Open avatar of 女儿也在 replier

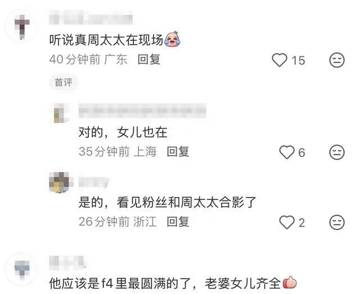click(x=60, y=113)
